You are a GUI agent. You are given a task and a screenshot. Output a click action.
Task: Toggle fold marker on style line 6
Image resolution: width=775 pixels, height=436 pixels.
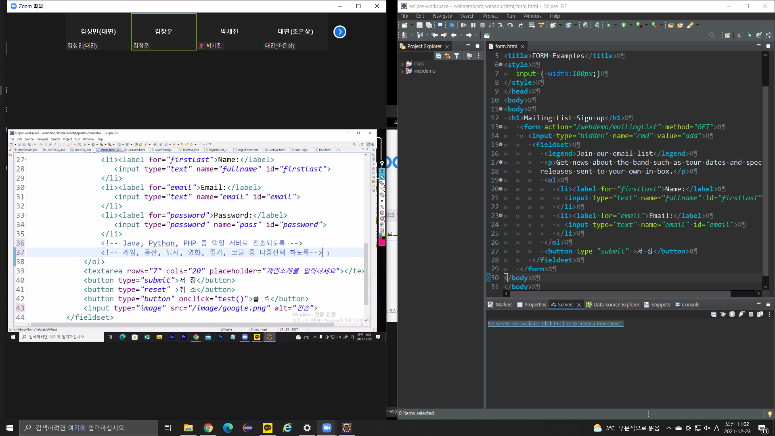pyautogui.click(x=501, y=65)
